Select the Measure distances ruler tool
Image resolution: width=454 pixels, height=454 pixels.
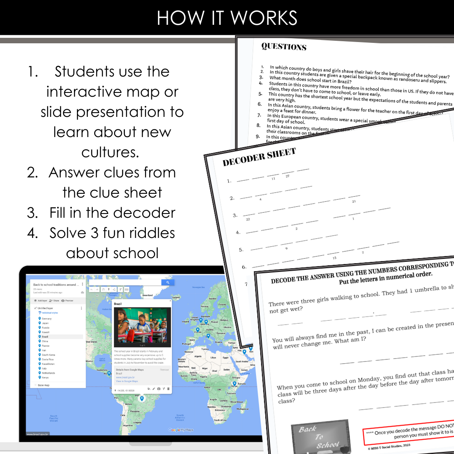pos(127,290)
